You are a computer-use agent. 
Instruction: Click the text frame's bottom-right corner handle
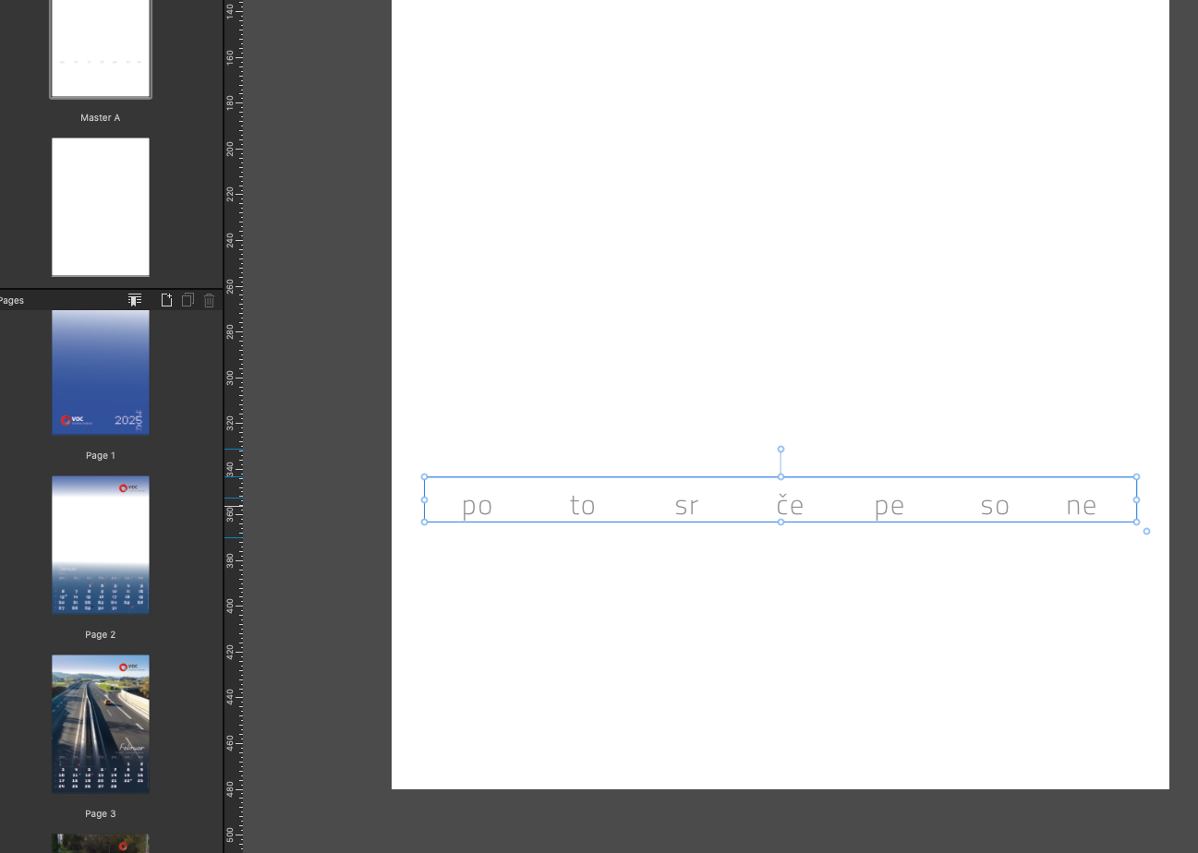pos(1136,522)
